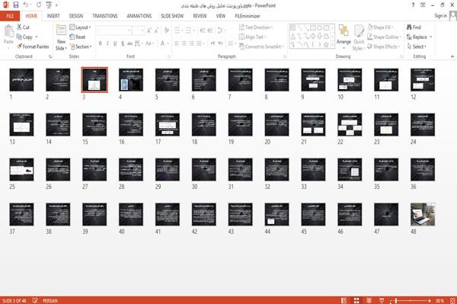This screenshot has height=304, width=457.
Task: Open the Text Direction dropdown
Action: (x=256, y=27)
